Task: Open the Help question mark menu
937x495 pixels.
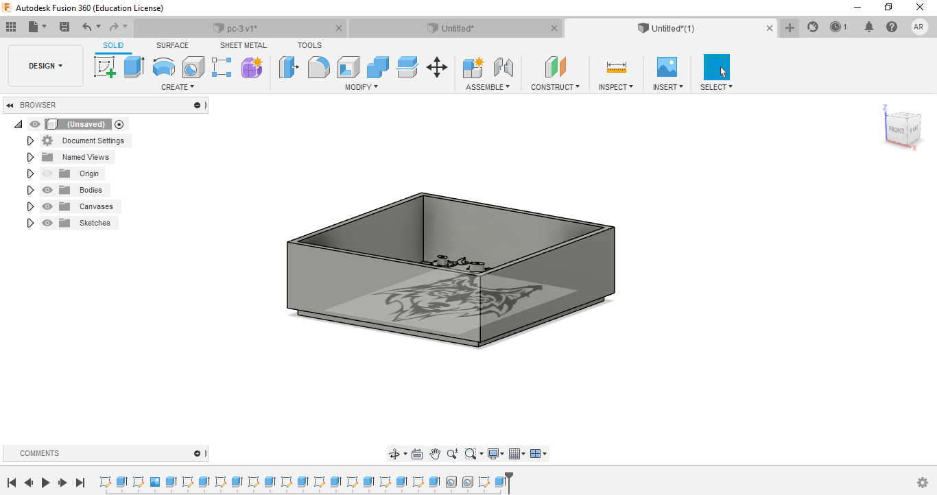Action: (892, 27)
